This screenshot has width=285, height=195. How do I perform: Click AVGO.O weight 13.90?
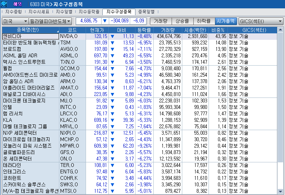[221, 49]
